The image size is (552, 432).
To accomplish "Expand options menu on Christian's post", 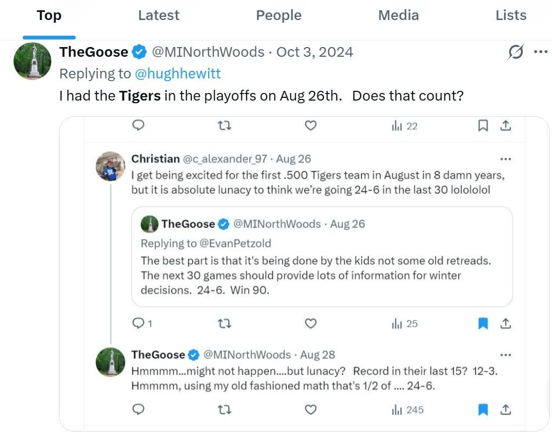I will point(506,159).
